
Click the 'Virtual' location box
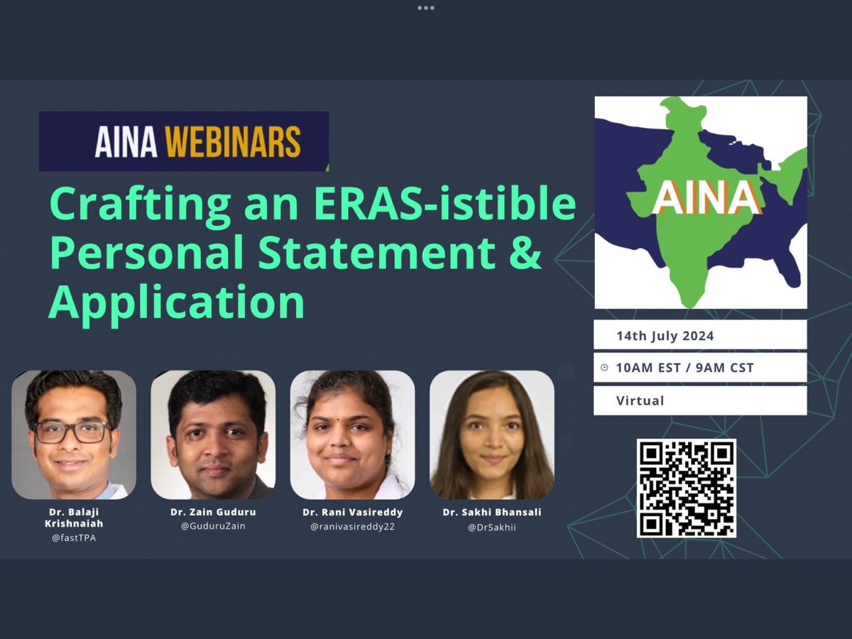coord(700,400)
